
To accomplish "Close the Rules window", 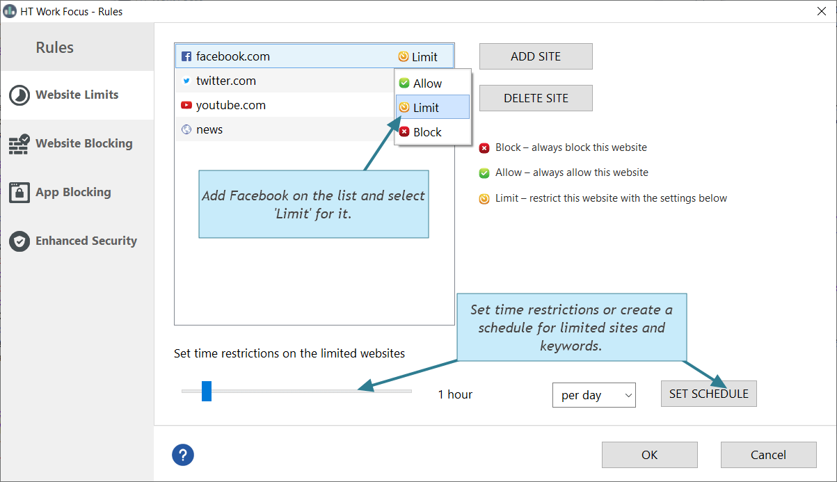I will click(822, 11).
